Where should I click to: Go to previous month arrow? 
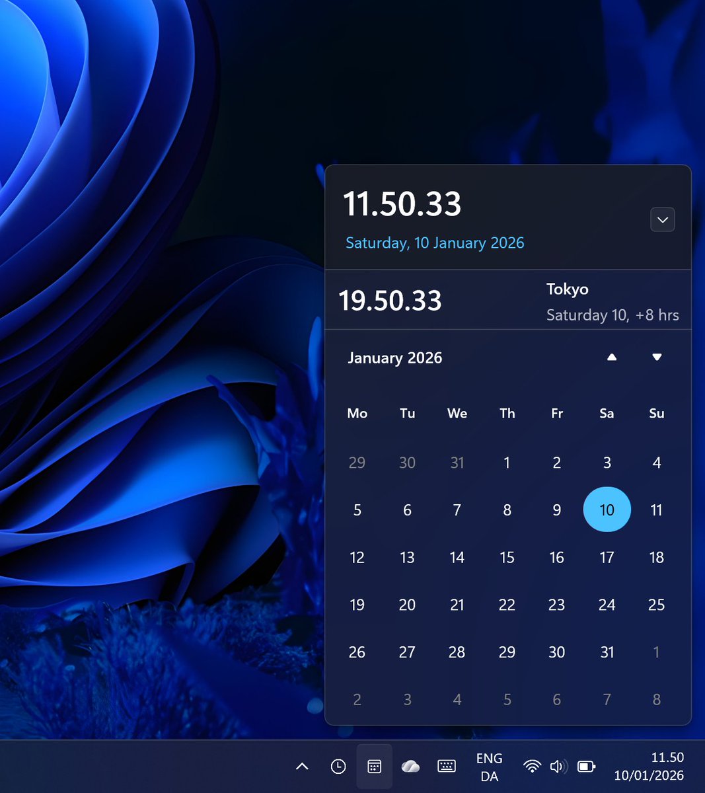[612, 358]
